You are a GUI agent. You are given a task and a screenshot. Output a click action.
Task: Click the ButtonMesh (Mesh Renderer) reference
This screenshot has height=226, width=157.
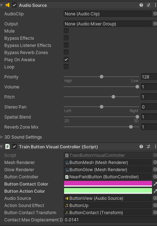(x=108, y=163)
